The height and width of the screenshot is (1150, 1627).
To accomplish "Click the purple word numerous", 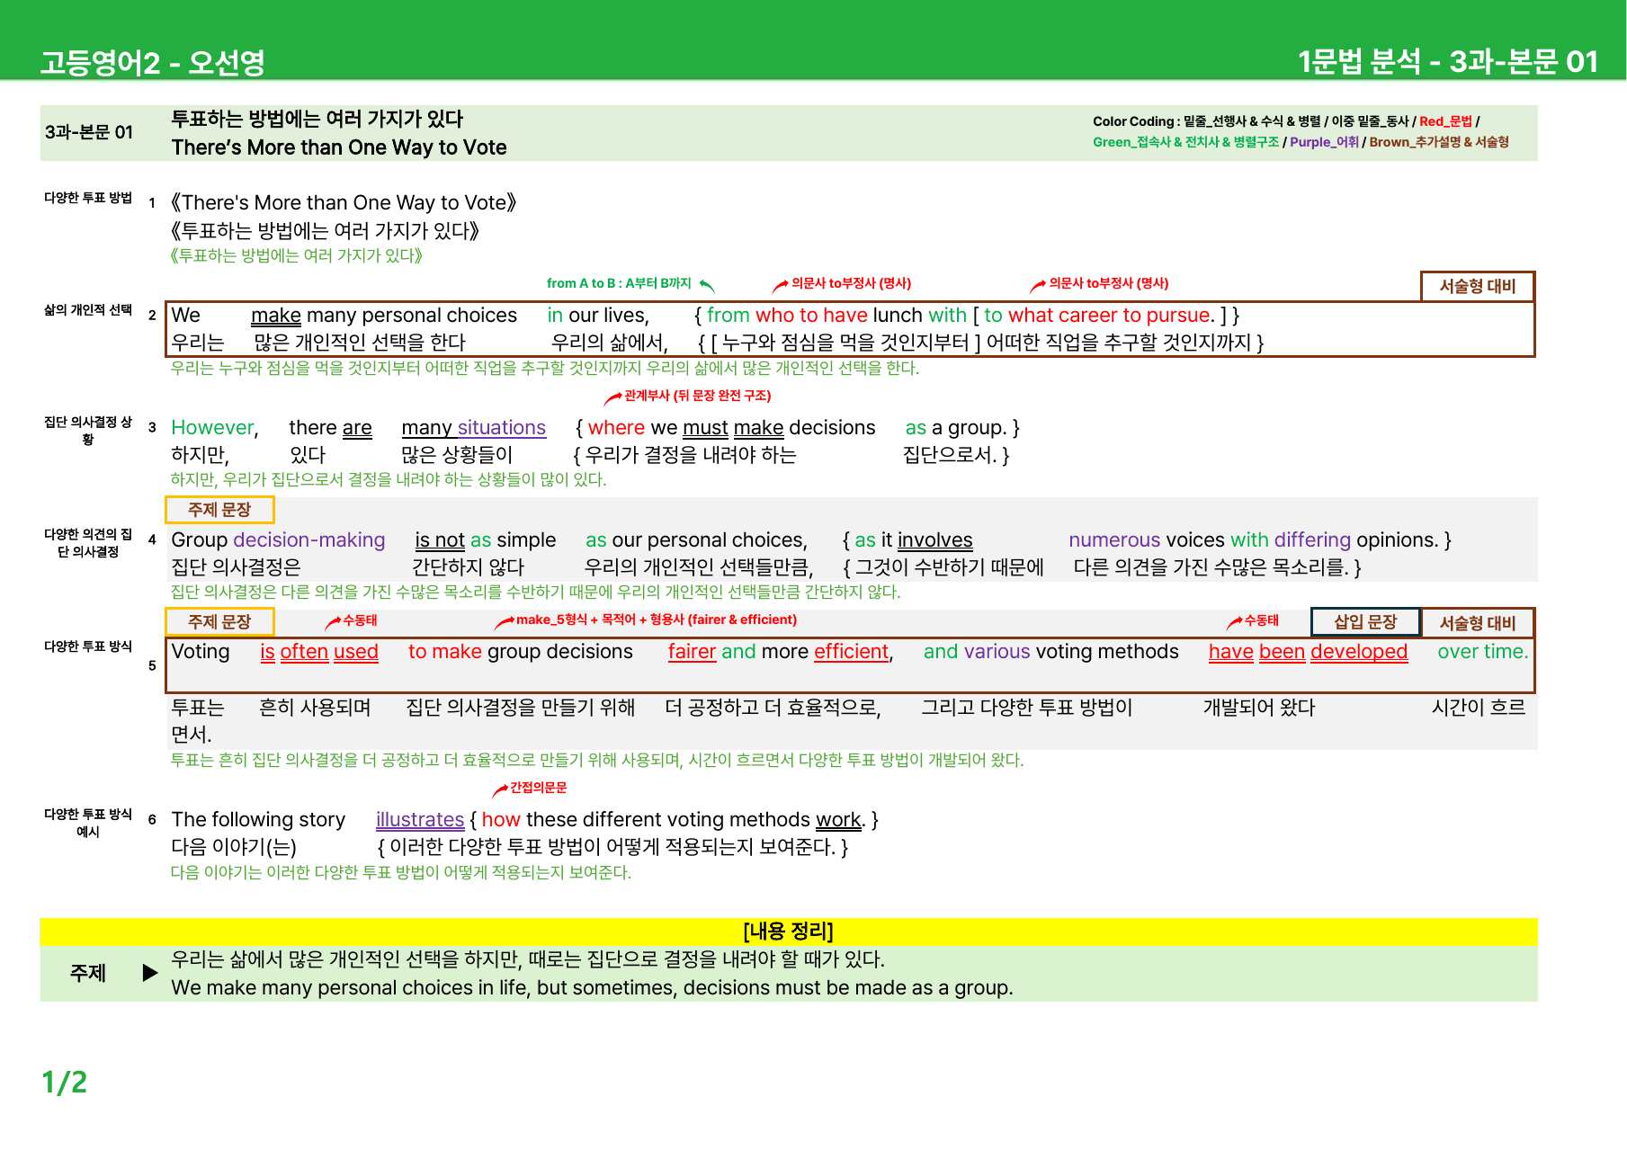I will 1114,540.
